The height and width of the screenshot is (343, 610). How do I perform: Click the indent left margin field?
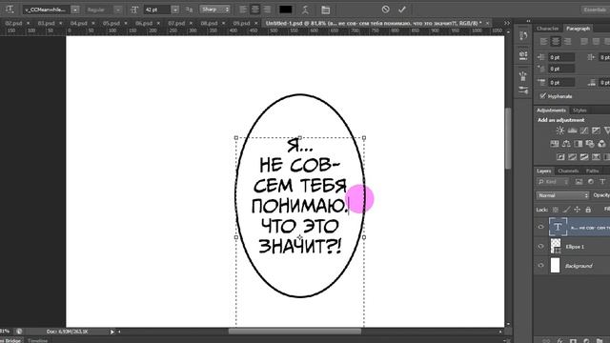pos(561,57)
